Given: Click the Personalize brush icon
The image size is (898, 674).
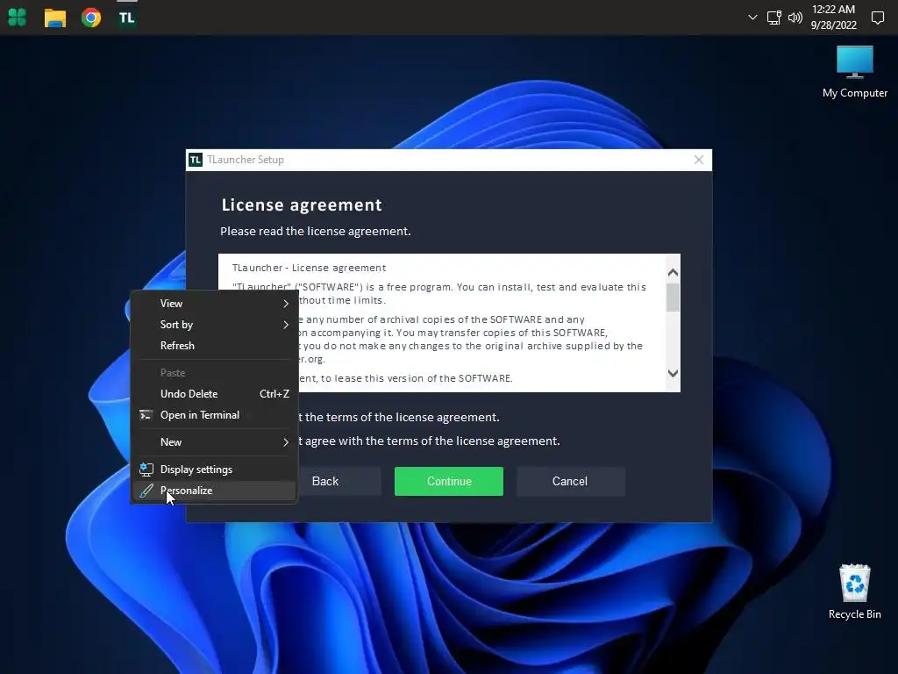Looking at the screenshot, I should tap(146, 491).
